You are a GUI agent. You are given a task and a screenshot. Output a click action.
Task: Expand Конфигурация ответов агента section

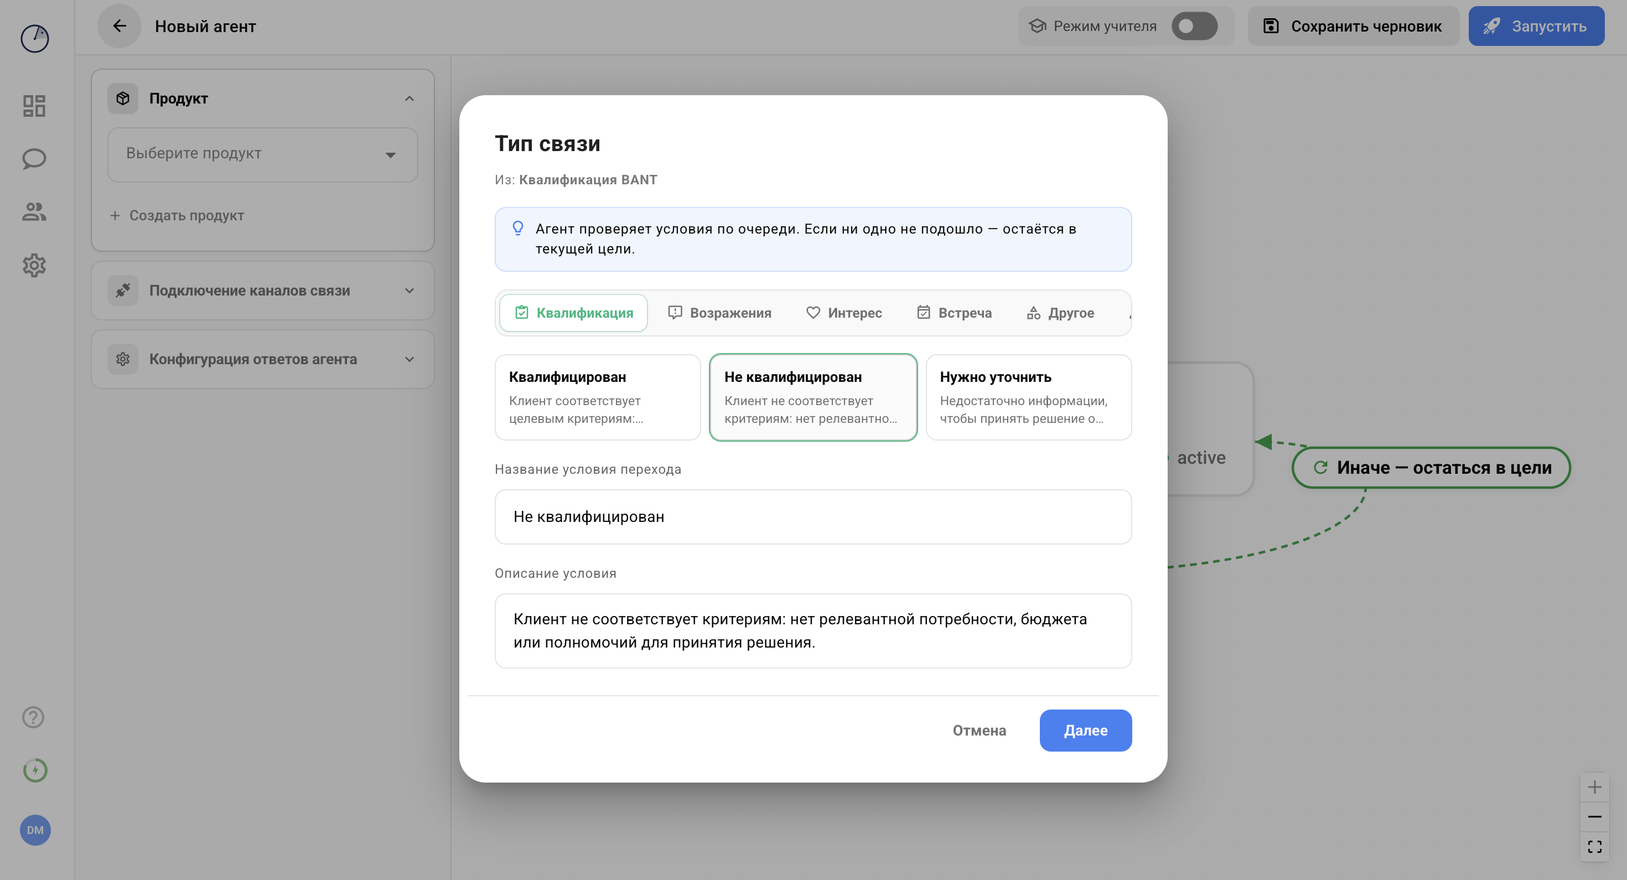click(262, 359)
